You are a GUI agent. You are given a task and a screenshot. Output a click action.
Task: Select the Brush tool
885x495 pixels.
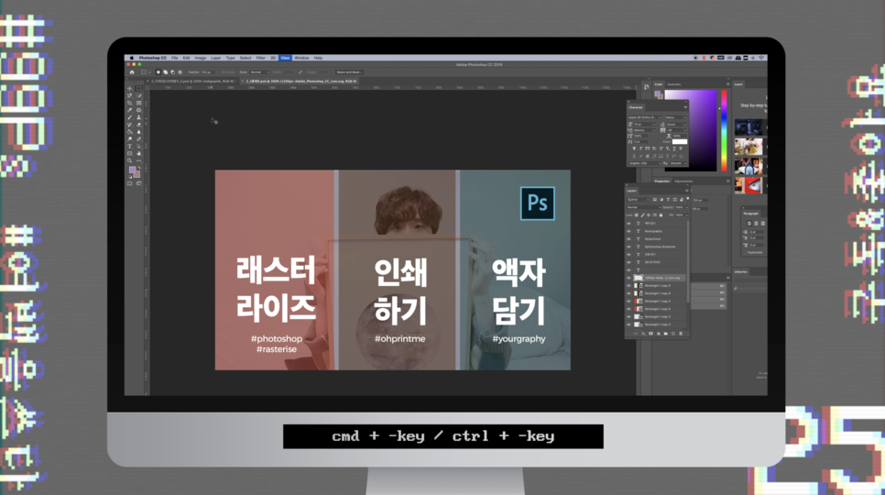[x=129, y=117]
